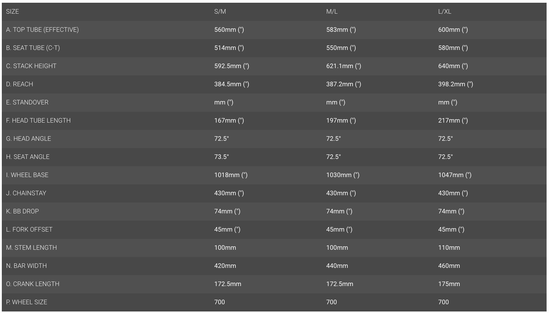Select the SIZE header label
Viewport: 549px width, 313px height.
[12, 12]
